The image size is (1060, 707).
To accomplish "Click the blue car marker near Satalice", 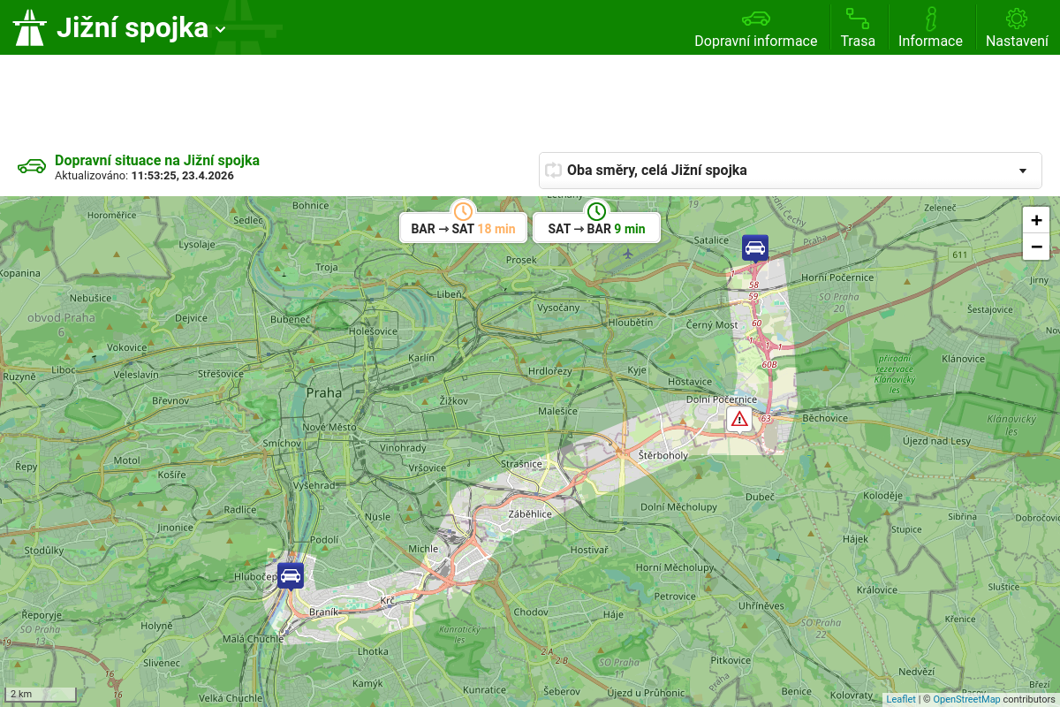I will click(754, 247).
